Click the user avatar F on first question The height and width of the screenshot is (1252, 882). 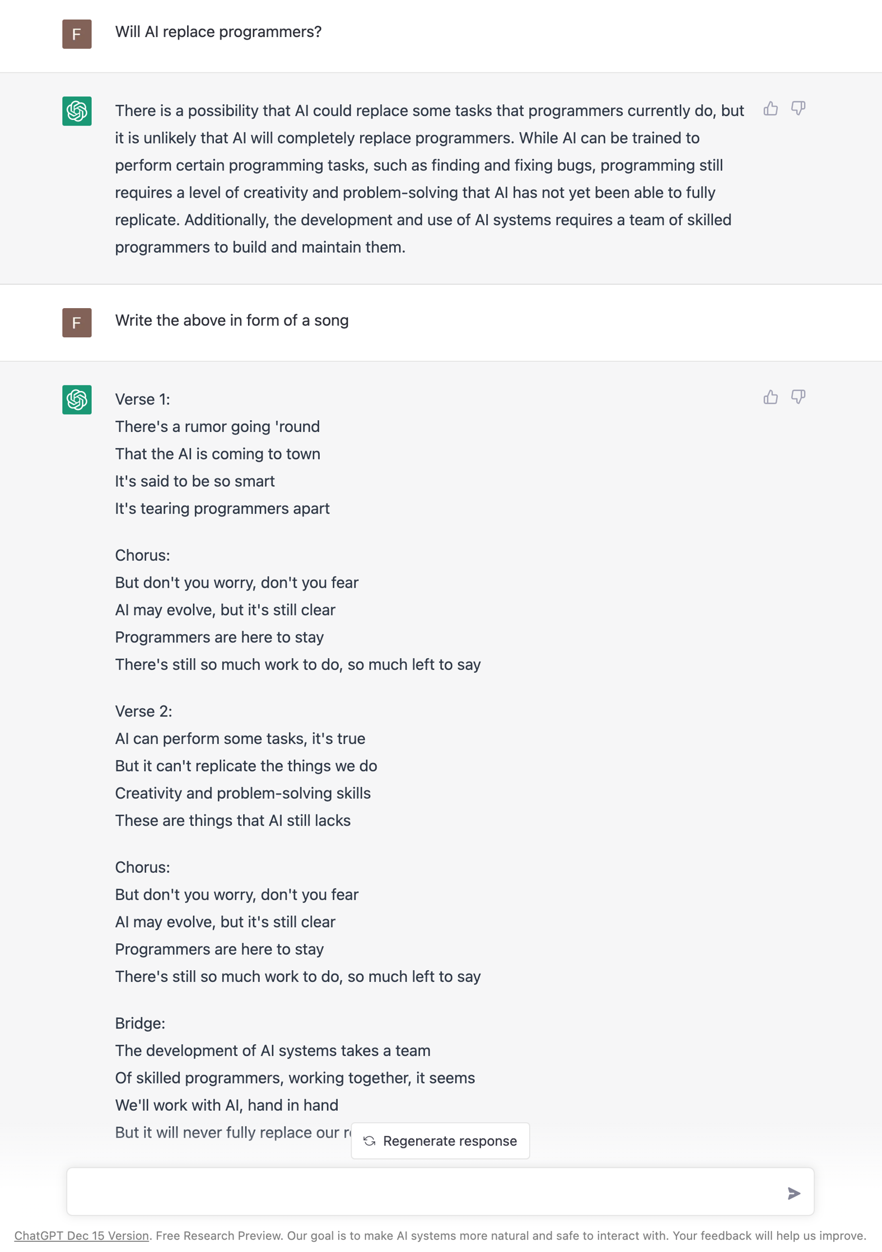(77, 34)
